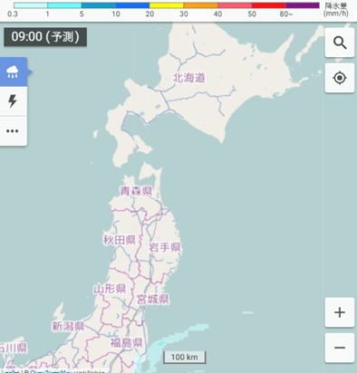Click the 09:00 (予測) time label
This screenshot has height=373, width=357.
pyautogui.click(x=45, y=37)
